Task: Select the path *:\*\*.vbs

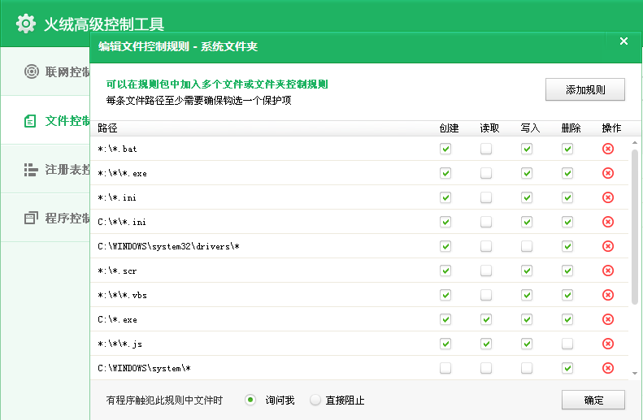Action: (122, 295)
